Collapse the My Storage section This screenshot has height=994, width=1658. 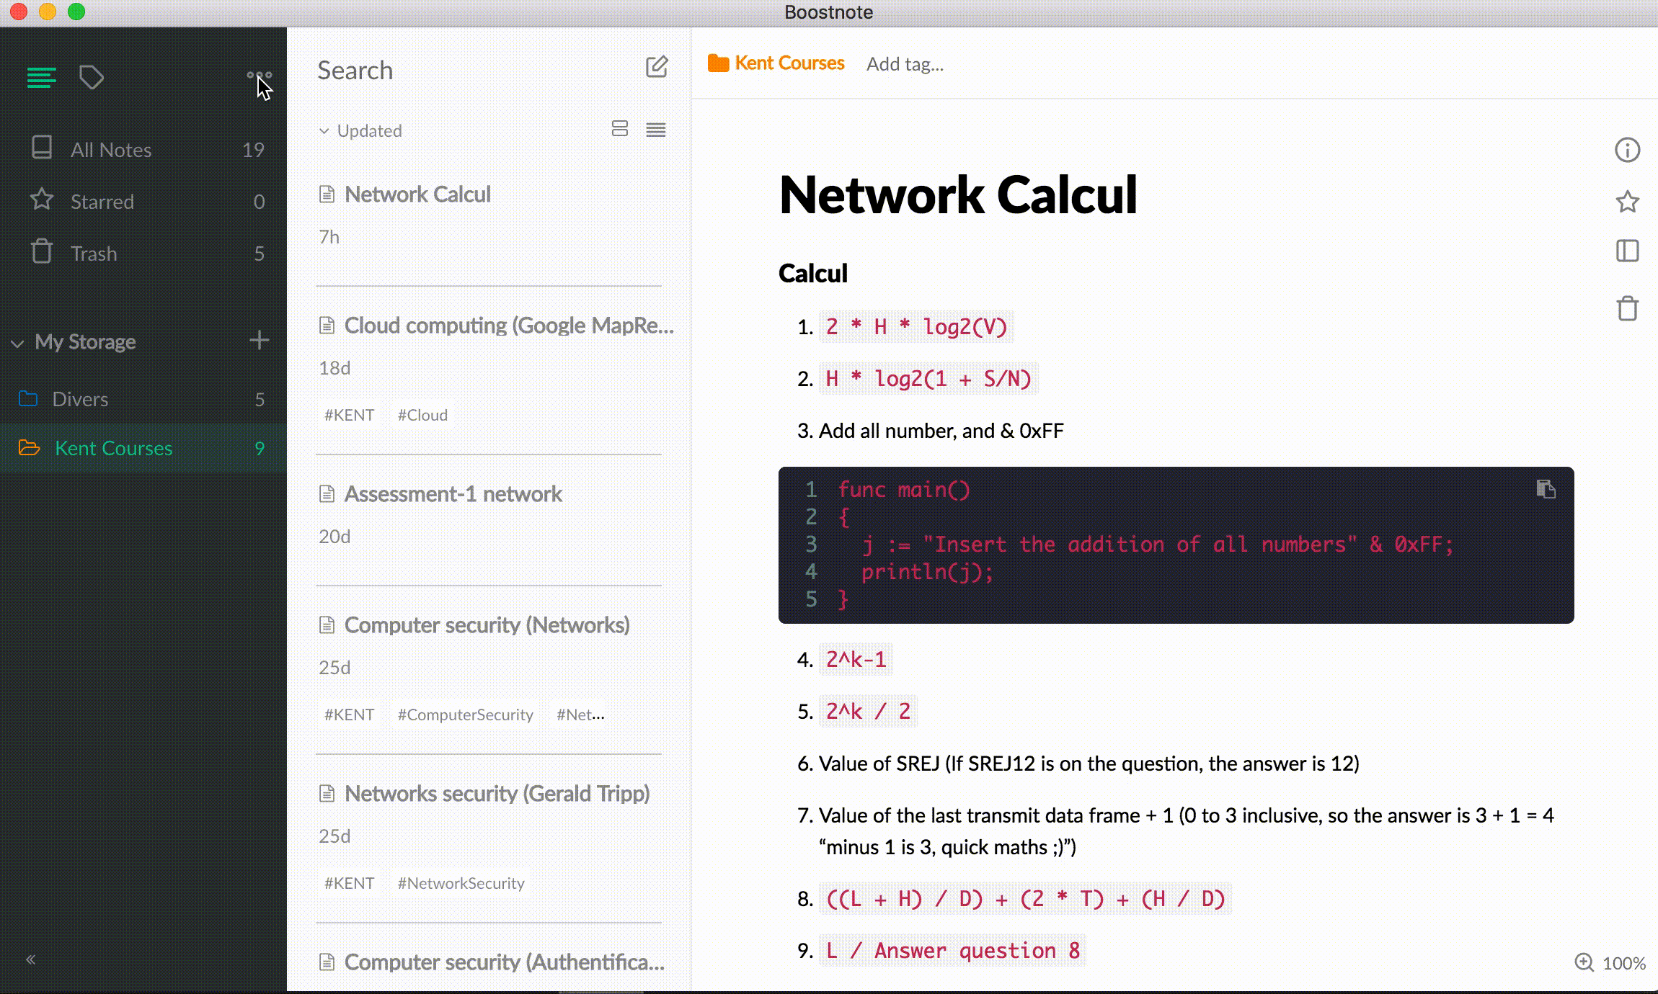(x=18, y=344)
